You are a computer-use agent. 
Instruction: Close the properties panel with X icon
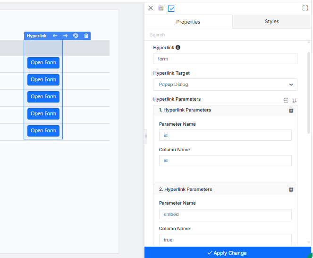click(151, 8)
